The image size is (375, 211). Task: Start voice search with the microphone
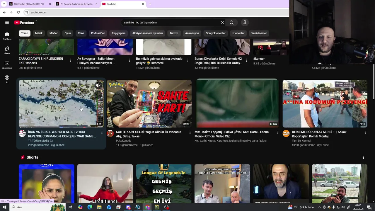coord(245,23)
